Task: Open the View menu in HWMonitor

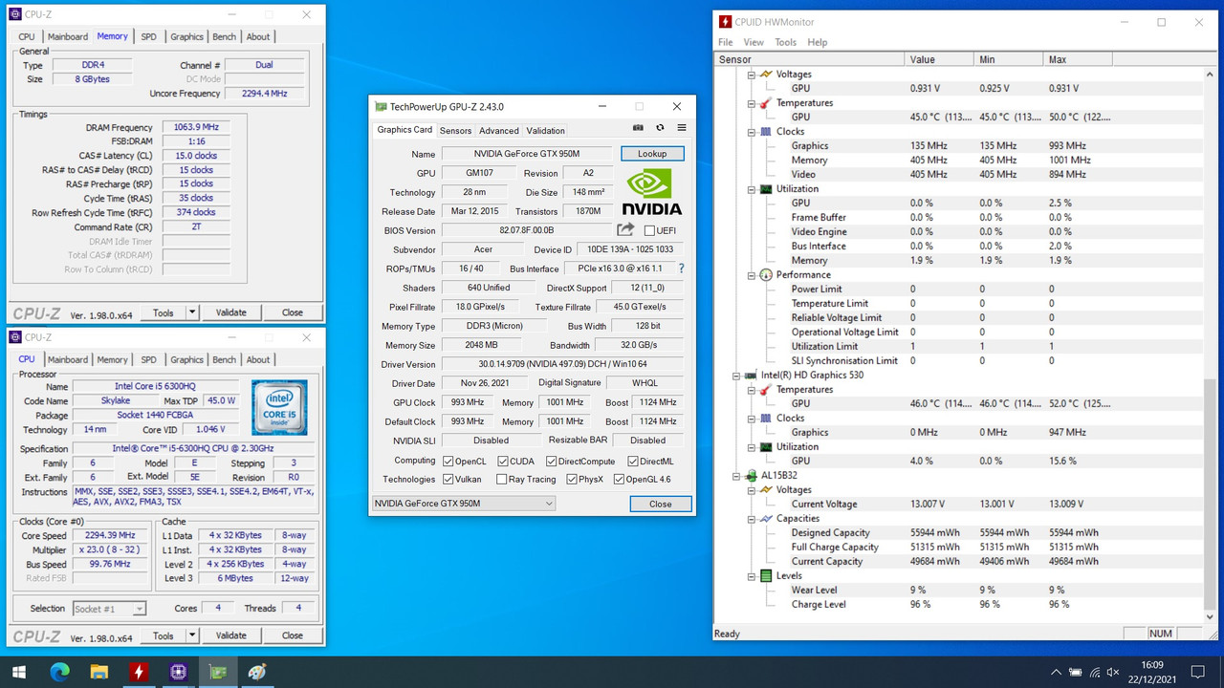Action: (x=754, y=42)
